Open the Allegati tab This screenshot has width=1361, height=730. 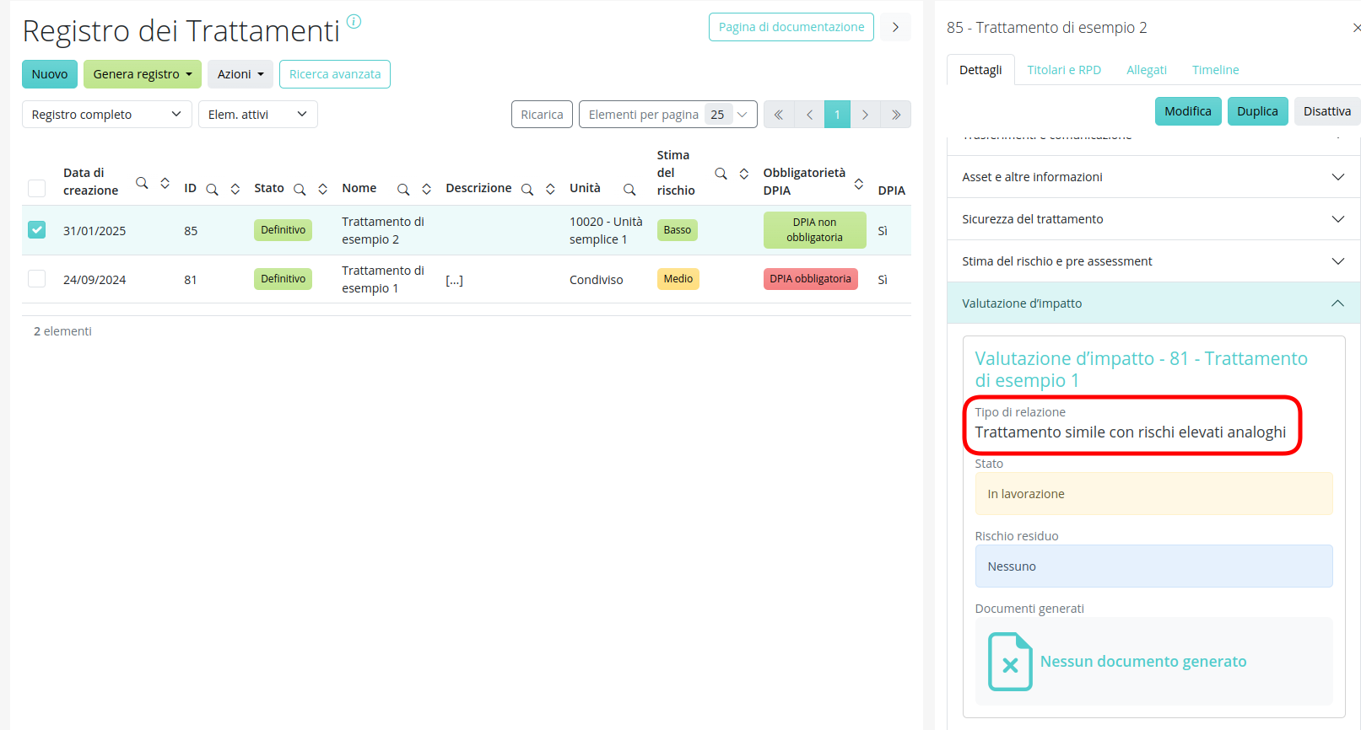coord(1147,70)
